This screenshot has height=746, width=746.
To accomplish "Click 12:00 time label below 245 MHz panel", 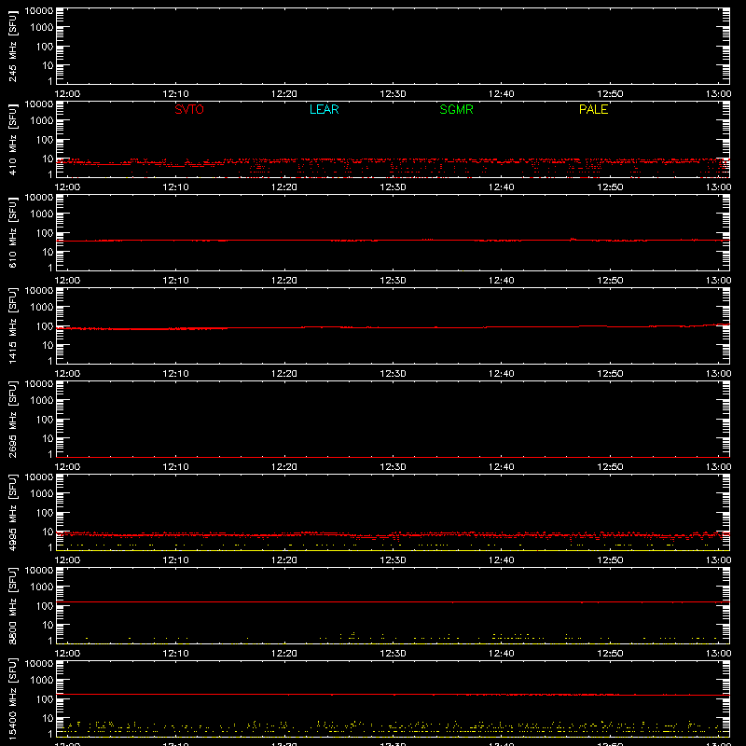I will 67,94.
